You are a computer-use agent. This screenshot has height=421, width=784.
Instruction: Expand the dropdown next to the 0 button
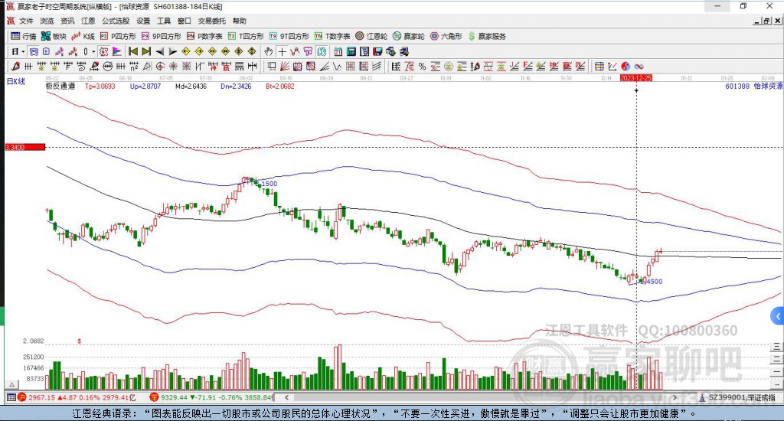(93, 51)
